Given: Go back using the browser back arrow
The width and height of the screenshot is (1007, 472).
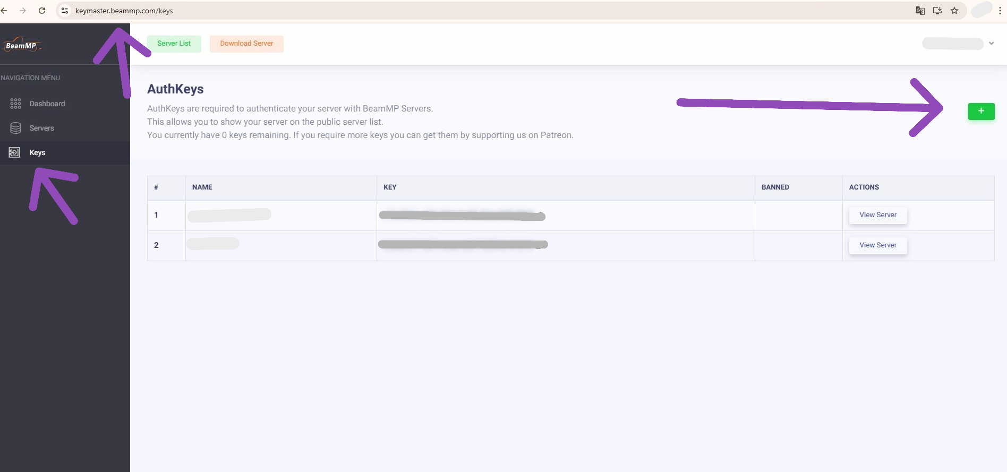Looking at the screenshot, I should [4, 11].
